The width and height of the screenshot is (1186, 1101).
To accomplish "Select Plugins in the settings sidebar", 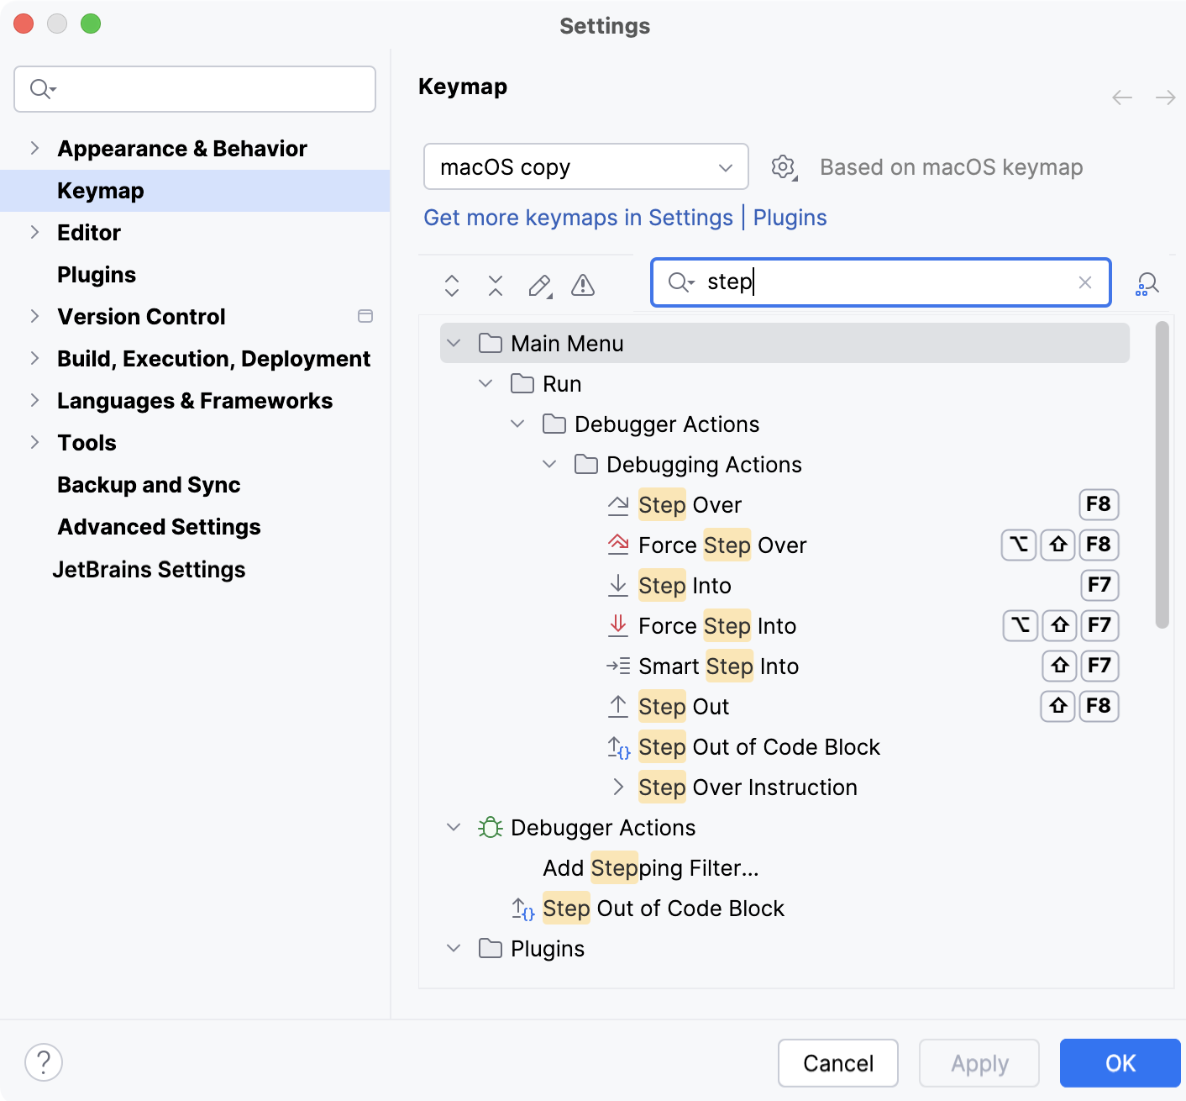I will coord(96,274).
